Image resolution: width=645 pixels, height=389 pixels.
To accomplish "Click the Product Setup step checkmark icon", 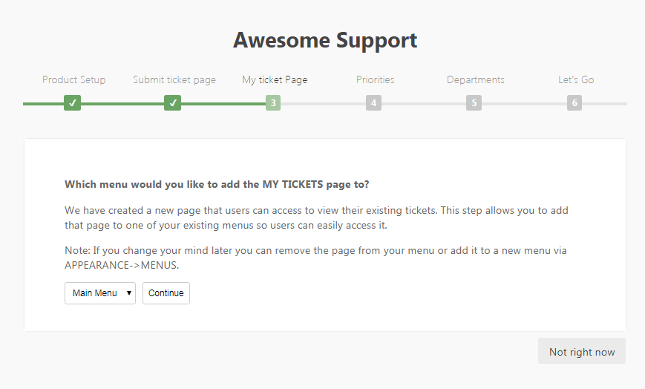I will pyautogui.click(x=72, y=103).
